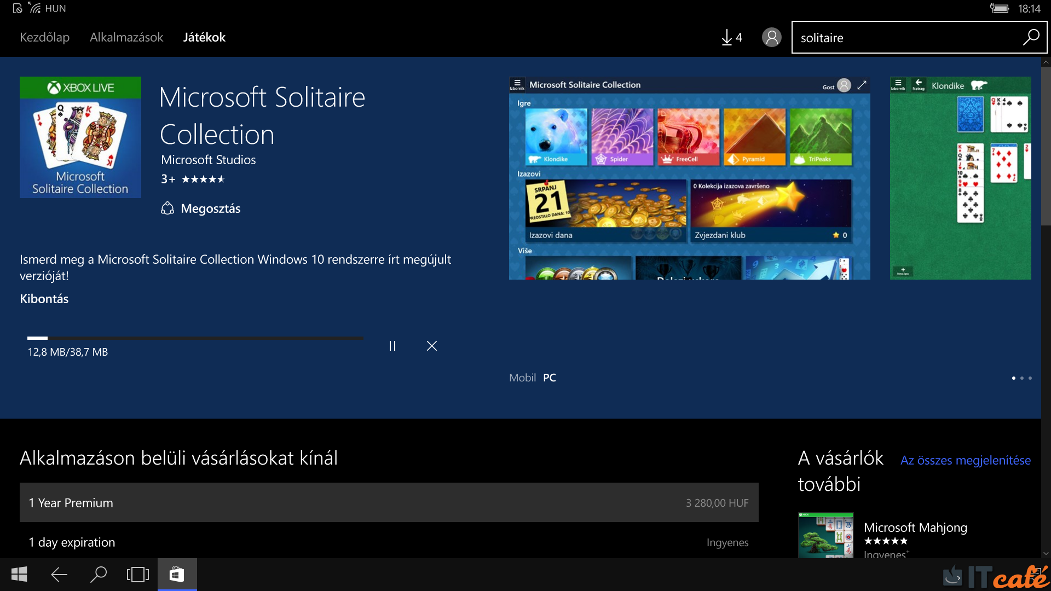Click the Zvjezdani klub tile
The width and height of the screenshot is (1051, 591).
point(771,211)
